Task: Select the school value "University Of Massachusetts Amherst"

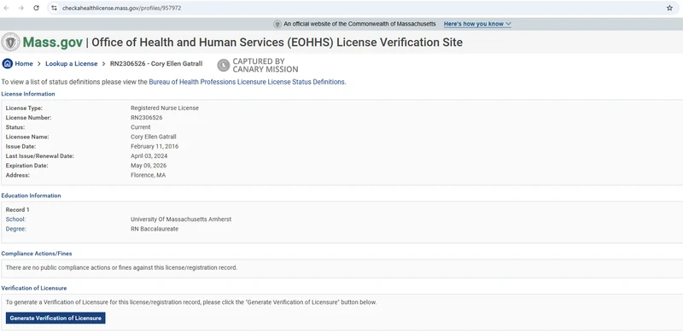Action: click(181, 219)
